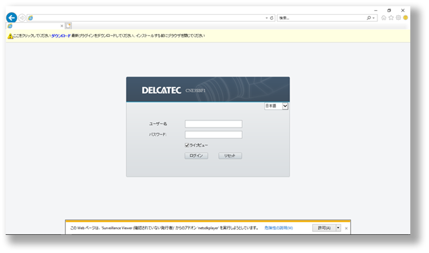Image resolution: width=429 pixels, height=253 pixels.
Task: Open browser tools gear icon
Action: pyautogui.click(x=398, y=18)
